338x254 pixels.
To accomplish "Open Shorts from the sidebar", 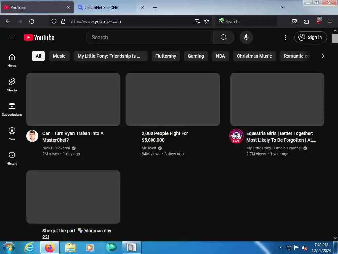I will click(x=12, y=85).
